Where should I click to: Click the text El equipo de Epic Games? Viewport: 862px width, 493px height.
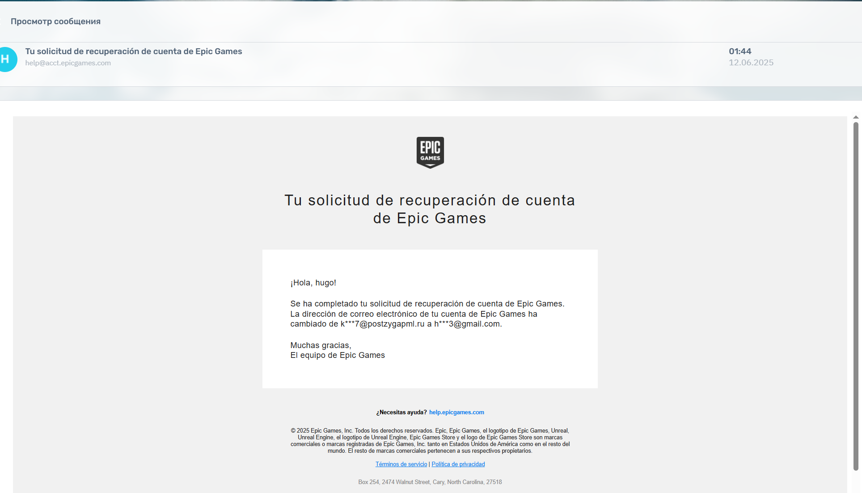click(338, 355)
